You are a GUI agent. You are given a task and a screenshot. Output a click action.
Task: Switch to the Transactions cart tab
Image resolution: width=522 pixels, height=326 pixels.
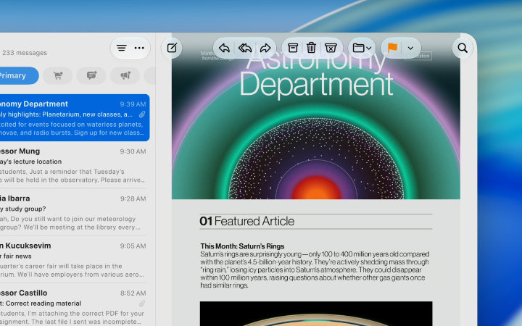pos(58,75)
